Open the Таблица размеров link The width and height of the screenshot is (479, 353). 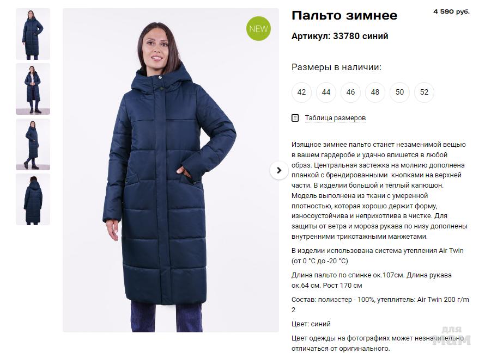click(335, 118)
